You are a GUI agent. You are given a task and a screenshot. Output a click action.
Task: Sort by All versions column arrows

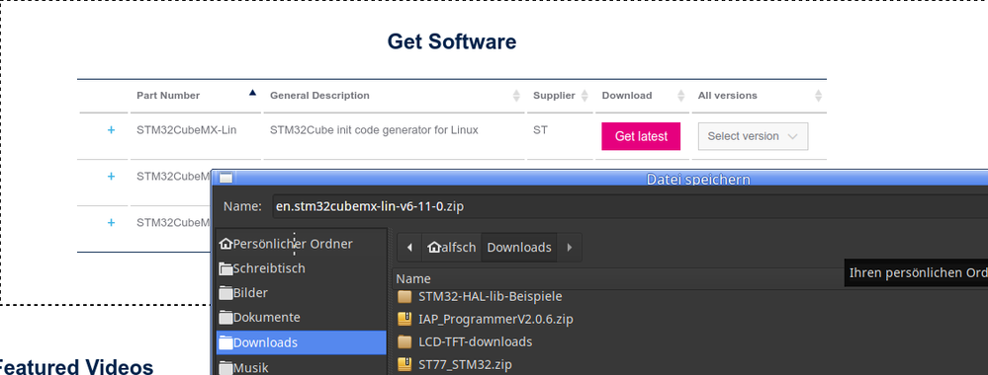click(x=819, y=96)
